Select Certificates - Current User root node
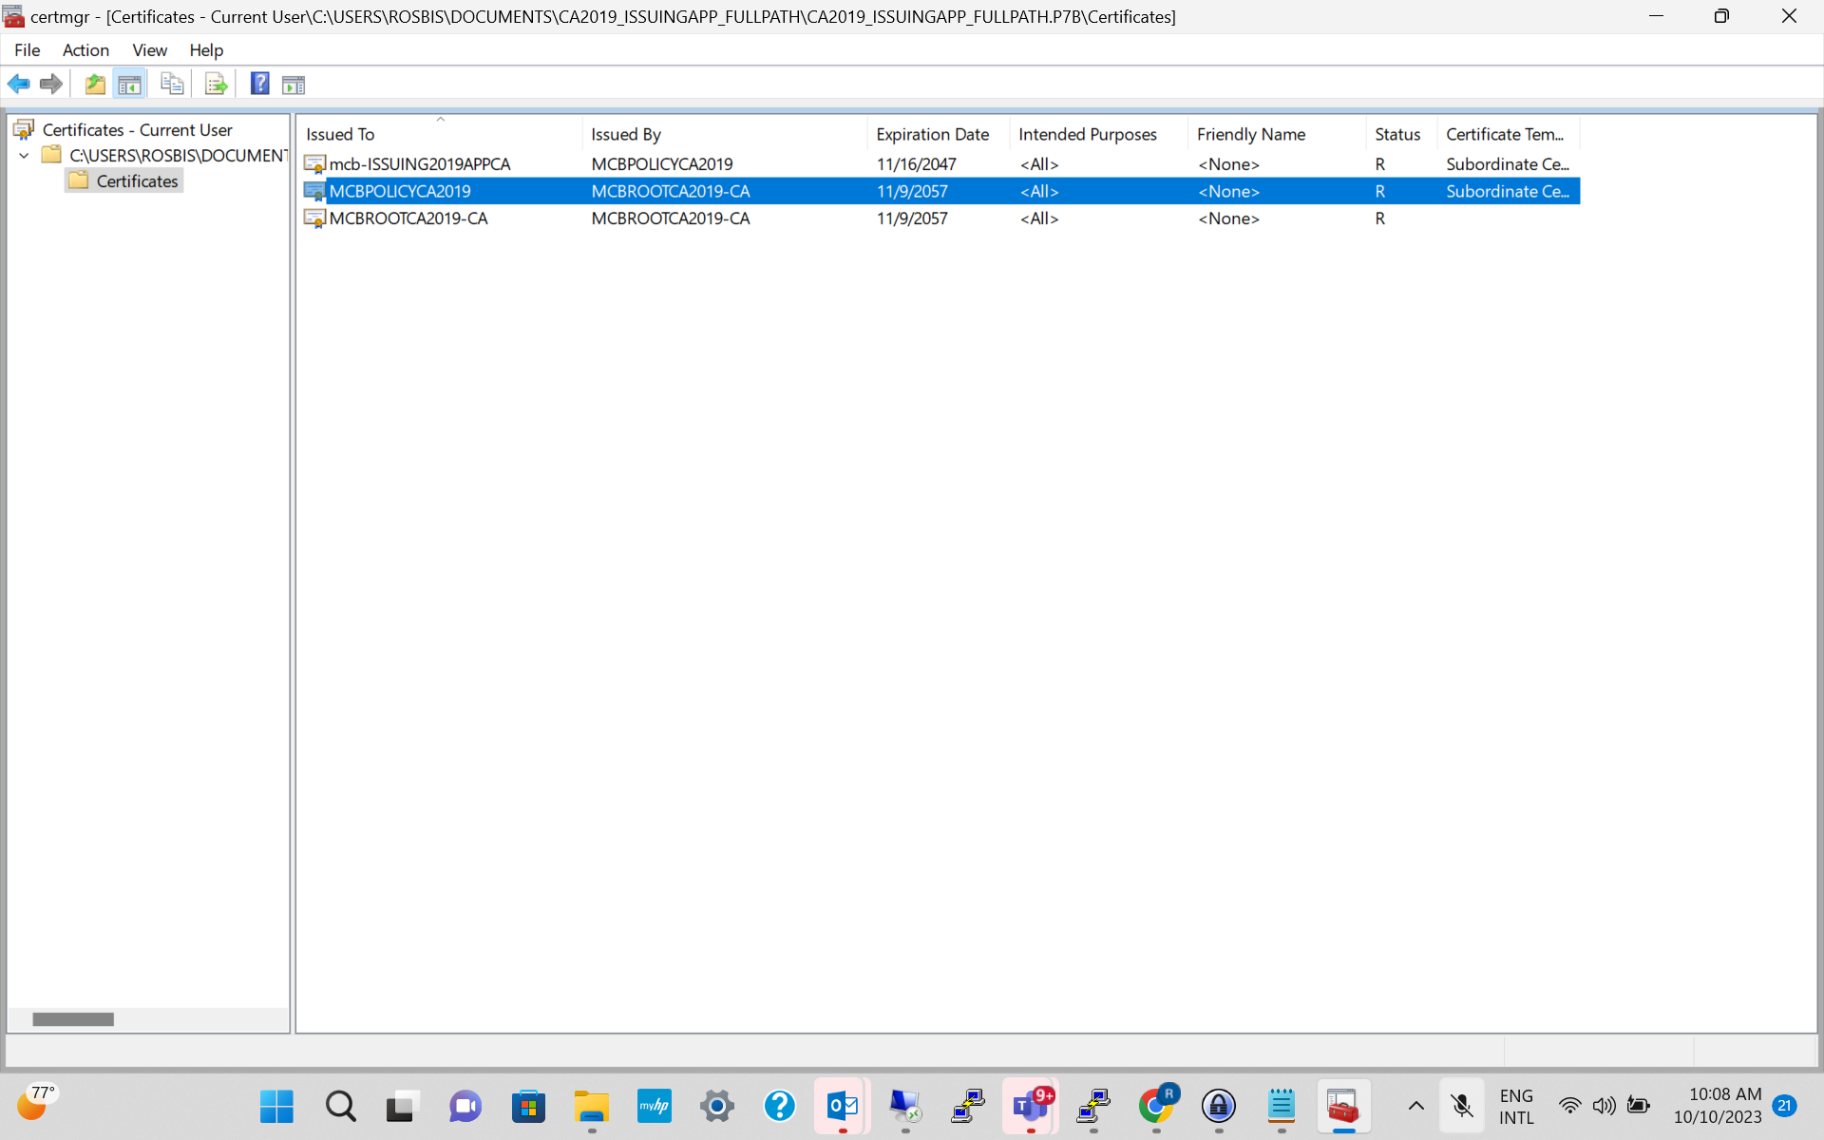This screenshot has height=1140, width=1824. click(x=137, y=130)
